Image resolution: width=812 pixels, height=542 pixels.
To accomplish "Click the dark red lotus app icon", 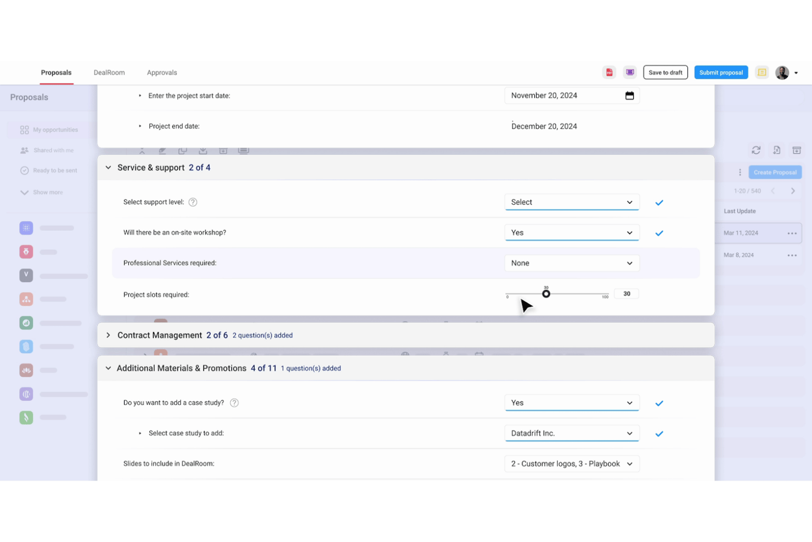I will [26, 370].
